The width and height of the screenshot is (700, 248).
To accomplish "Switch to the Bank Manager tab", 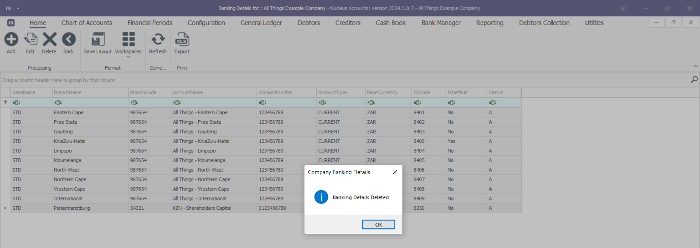I will coord(441,23).
